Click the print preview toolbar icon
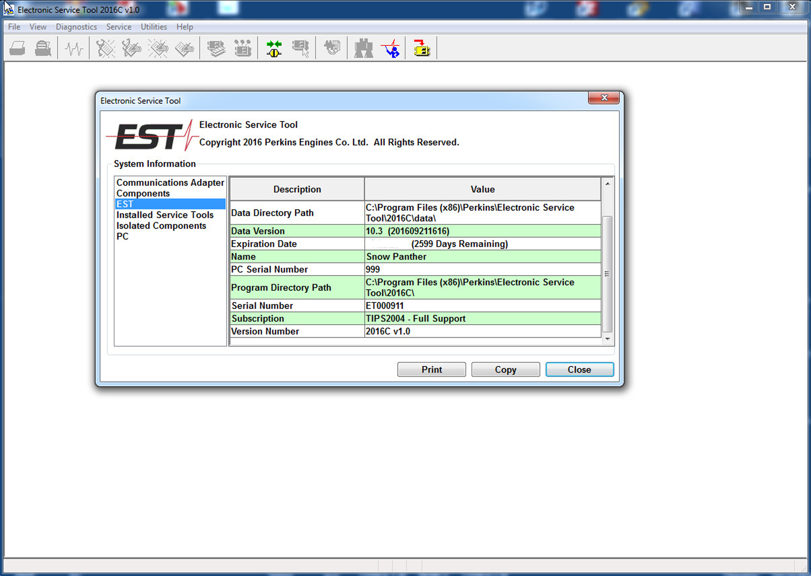 click(43, 48)
